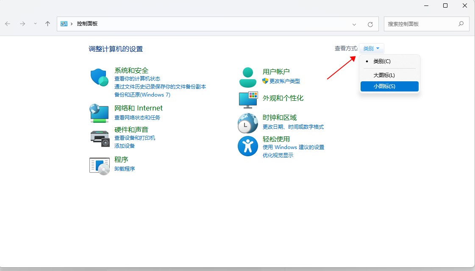This screenshot has height=271, width=475.
Task: Open 查看网络状态和任务 link
Action: (137, 117)
